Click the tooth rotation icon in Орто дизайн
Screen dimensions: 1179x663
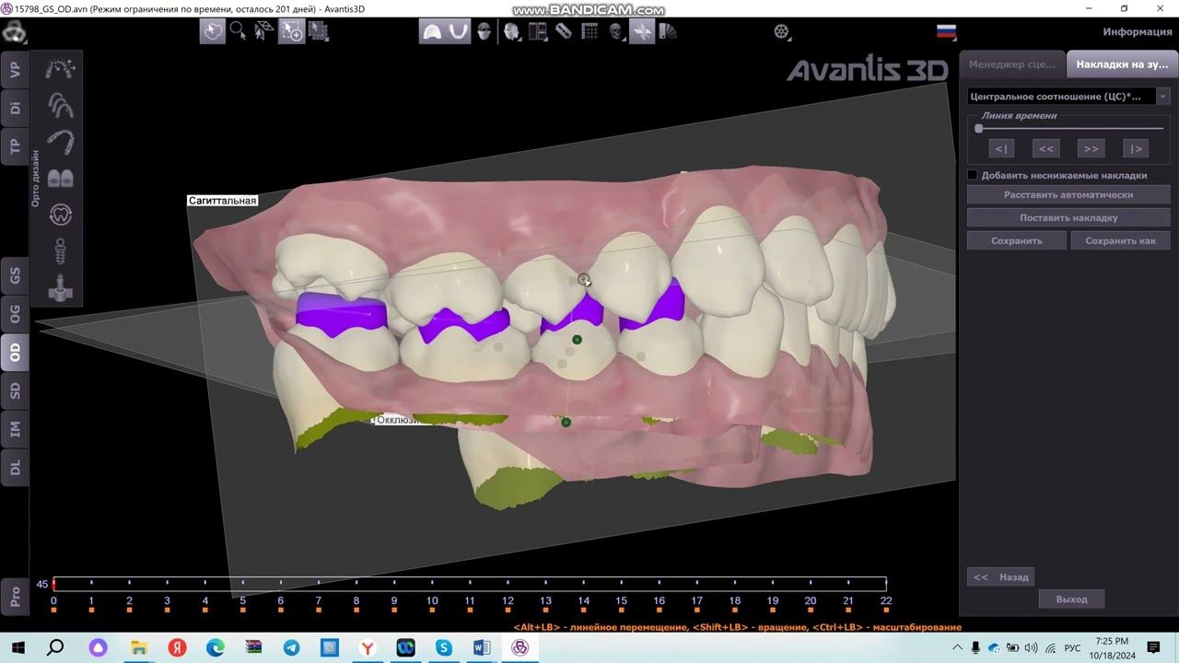(60, 215)
